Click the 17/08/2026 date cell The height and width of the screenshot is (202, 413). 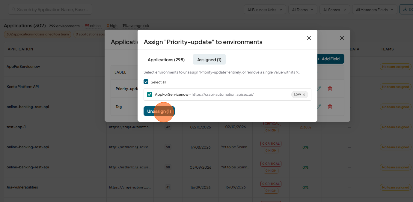tap(201, 147)
